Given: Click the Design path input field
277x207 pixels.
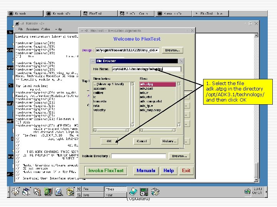Looking at the screenshot, I should pyautogui.click(x=127, y=50).
